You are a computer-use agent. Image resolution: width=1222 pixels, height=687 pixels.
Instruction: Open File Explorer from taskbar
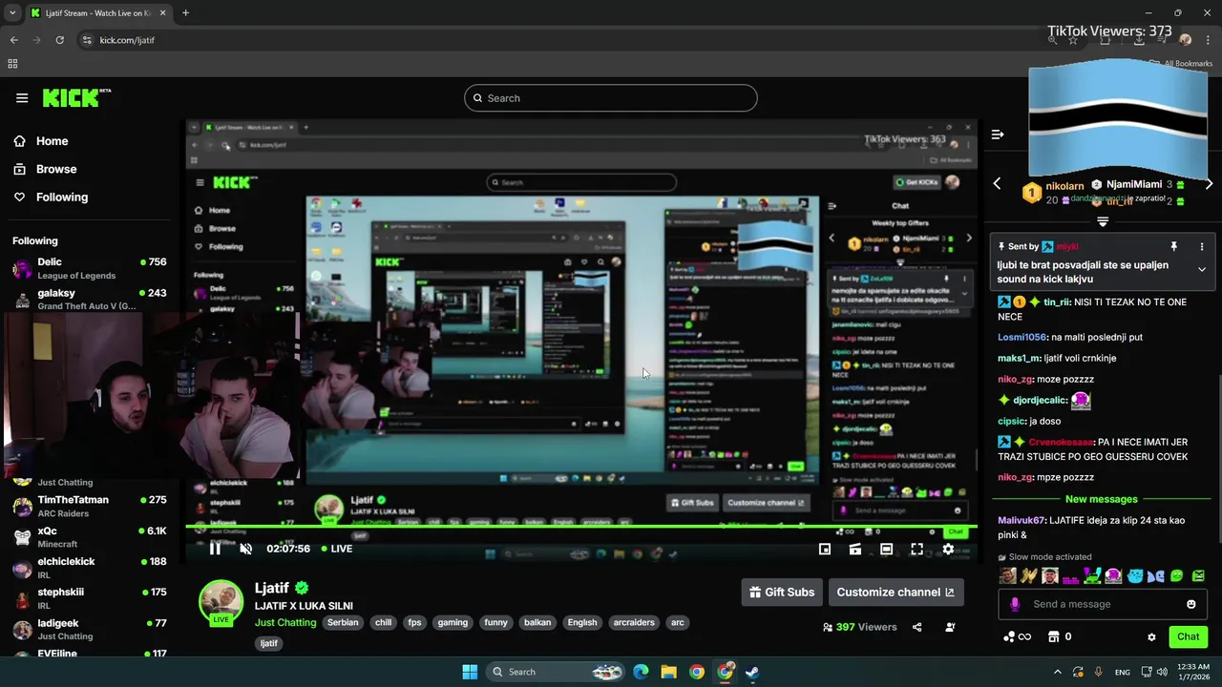668,672
